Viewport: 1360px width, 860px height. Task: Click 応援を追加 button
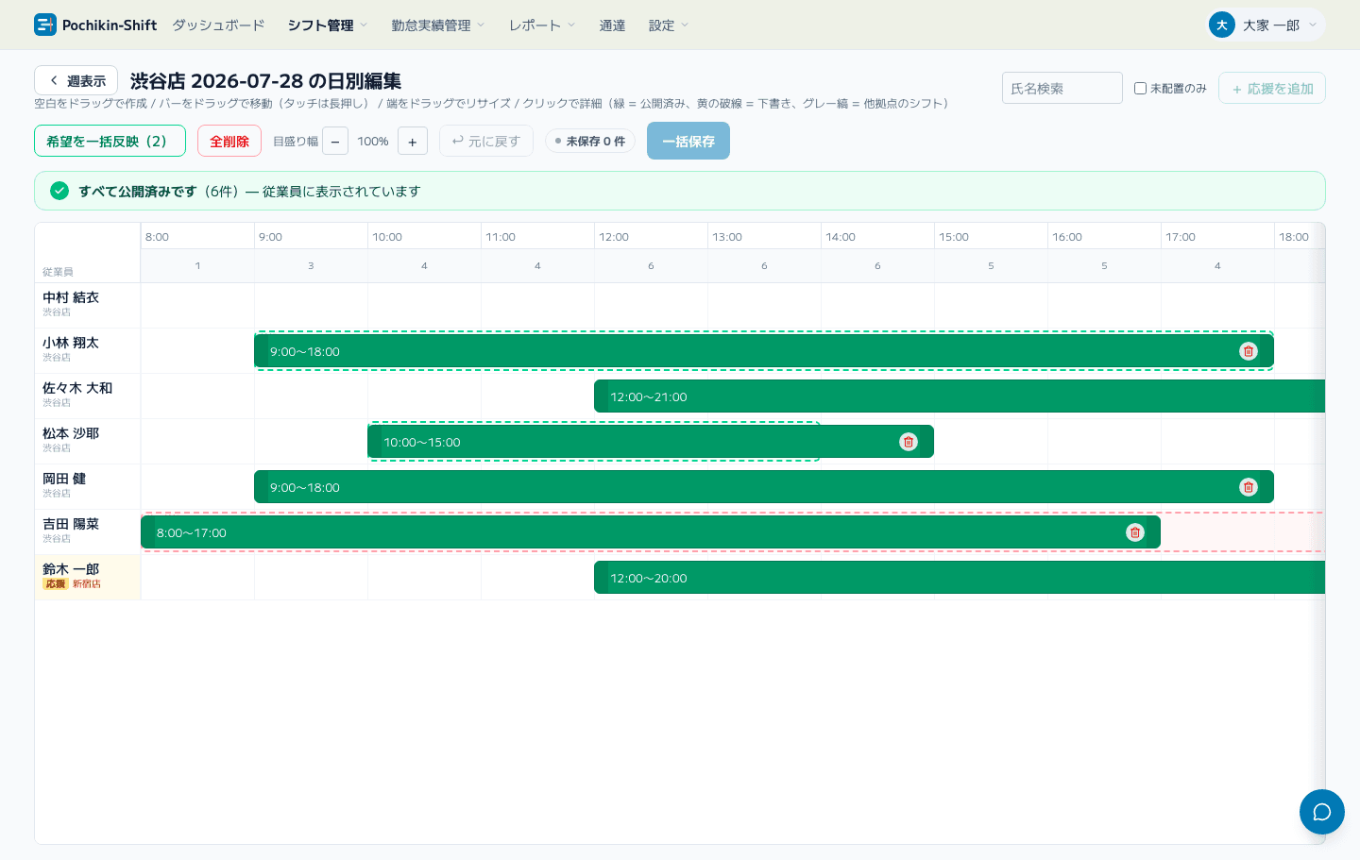(1272, 88)
